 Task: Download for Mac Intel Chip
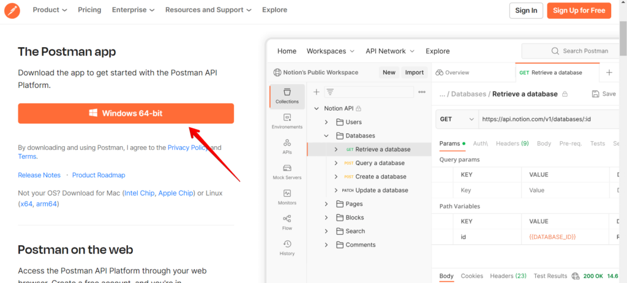coord(140,193)
